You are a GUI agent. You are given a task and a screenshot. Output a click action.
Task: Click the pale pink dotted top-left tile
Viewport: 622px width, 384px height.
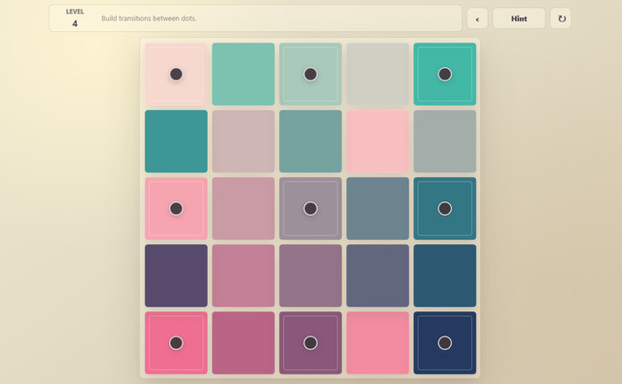[x=176, y=74]
